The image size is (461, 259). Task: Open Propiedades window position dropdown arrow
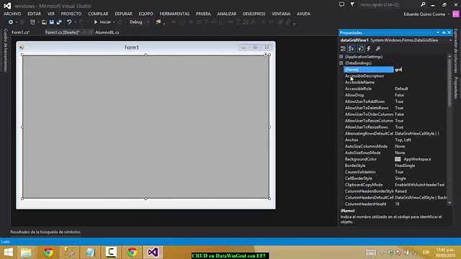coord(438,32)
